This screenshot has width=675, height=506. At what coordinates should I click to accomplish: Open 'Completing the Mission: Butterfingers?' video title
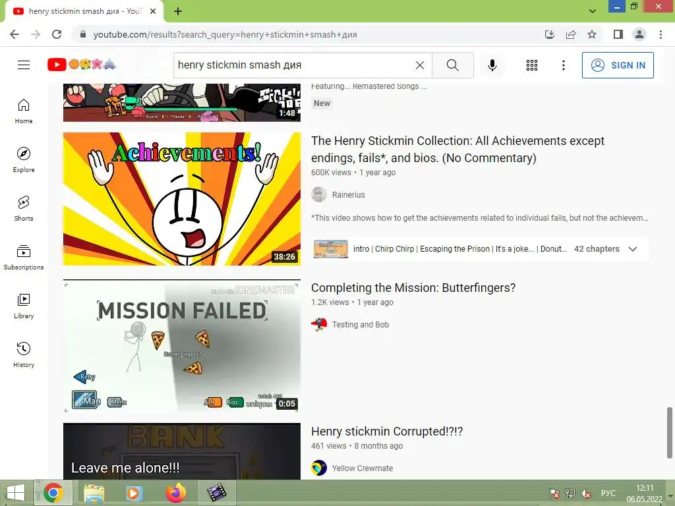413,288
